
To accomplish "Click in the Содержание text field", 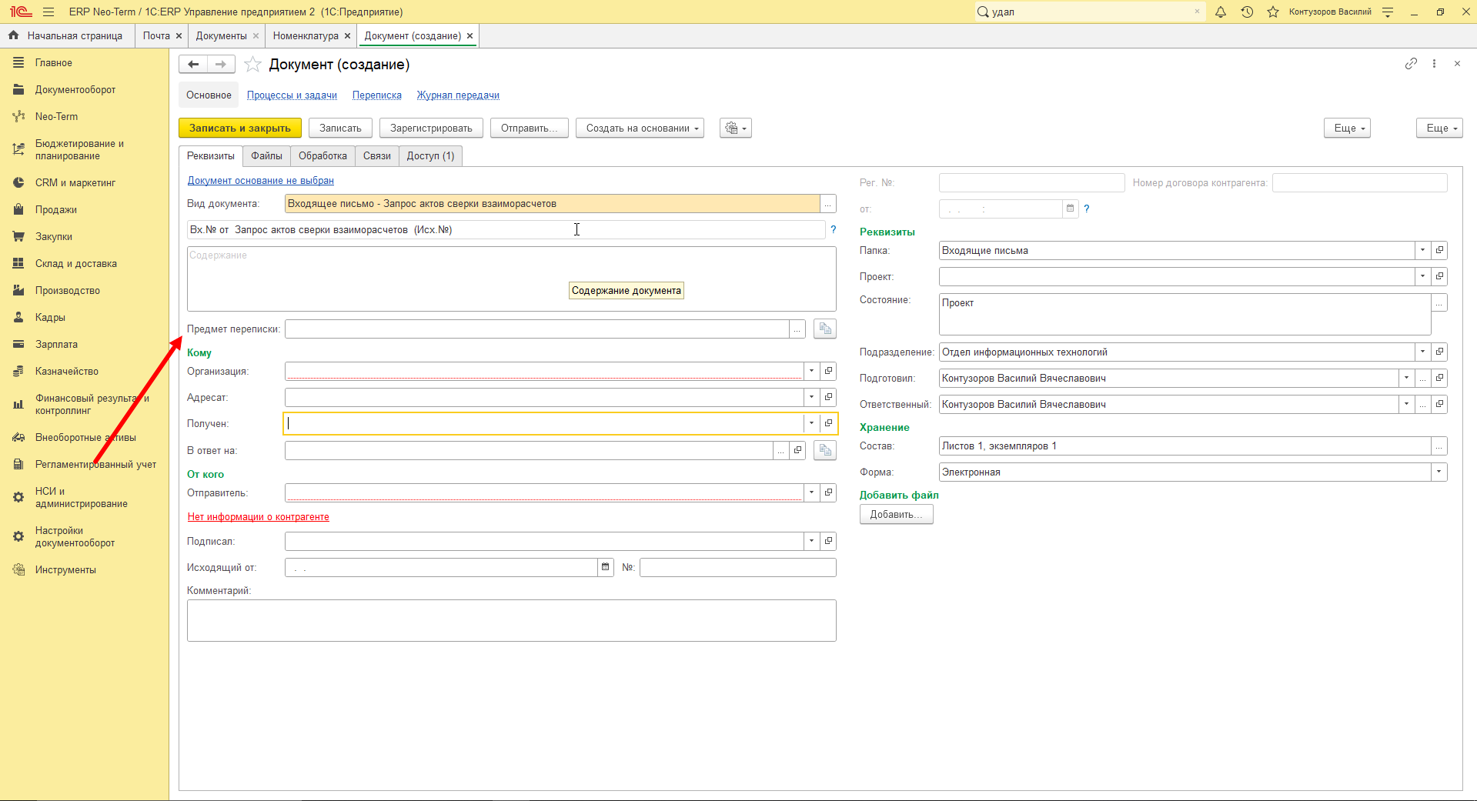I will coord(512,279).
